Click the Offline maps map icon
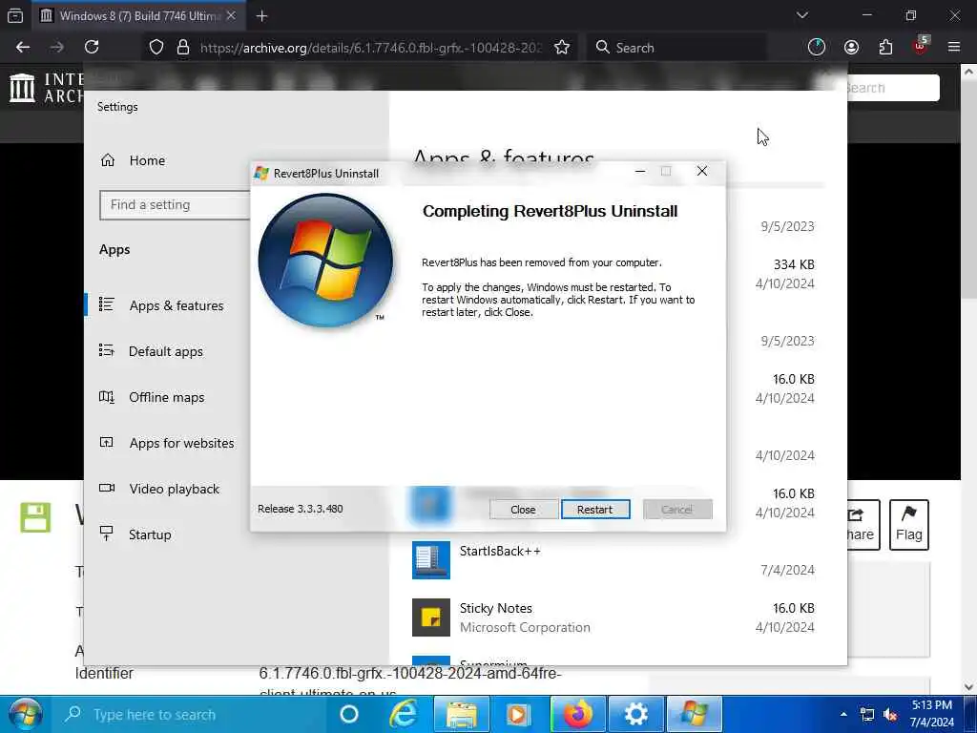This screenshot has height=733, width=977. (x=107, y=396)
